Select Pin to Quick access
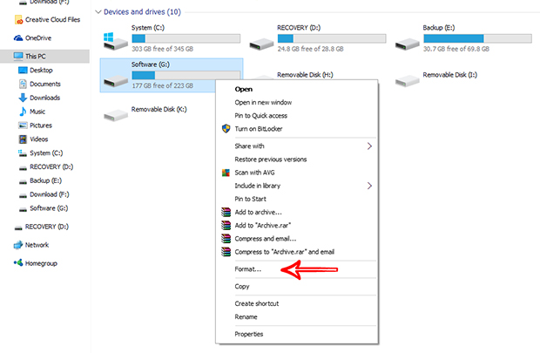Viewport: 540px width, 353px height. [x=261, y=116]
